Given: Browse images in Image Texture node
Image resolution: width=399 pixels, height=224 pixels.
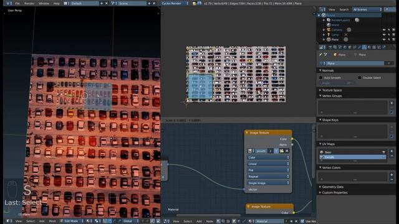Looking at the screenshot, I should pos(251,151).
